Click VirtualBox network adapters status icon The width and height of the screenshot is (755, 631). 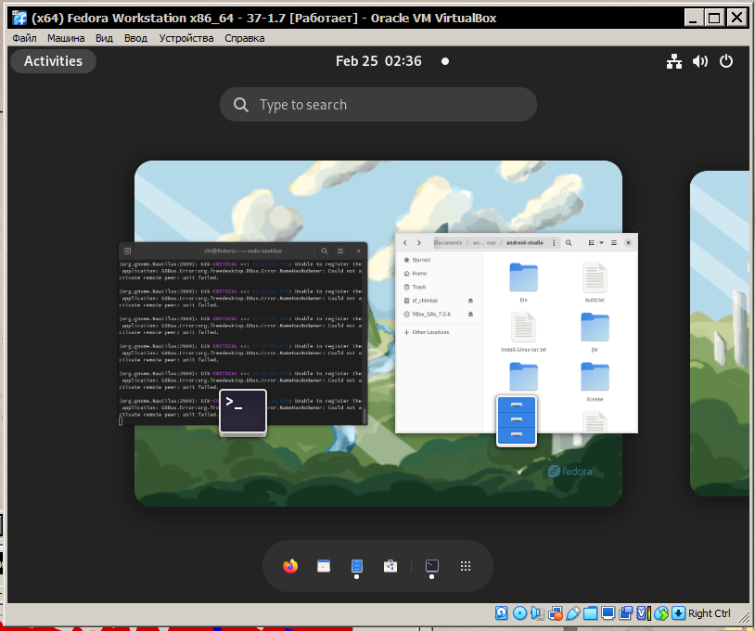[x=556, y=613]
